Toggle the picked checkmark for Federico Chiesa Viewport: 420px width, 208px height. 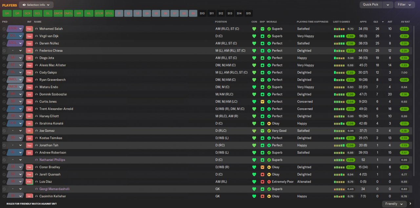[x=4, y=51]
